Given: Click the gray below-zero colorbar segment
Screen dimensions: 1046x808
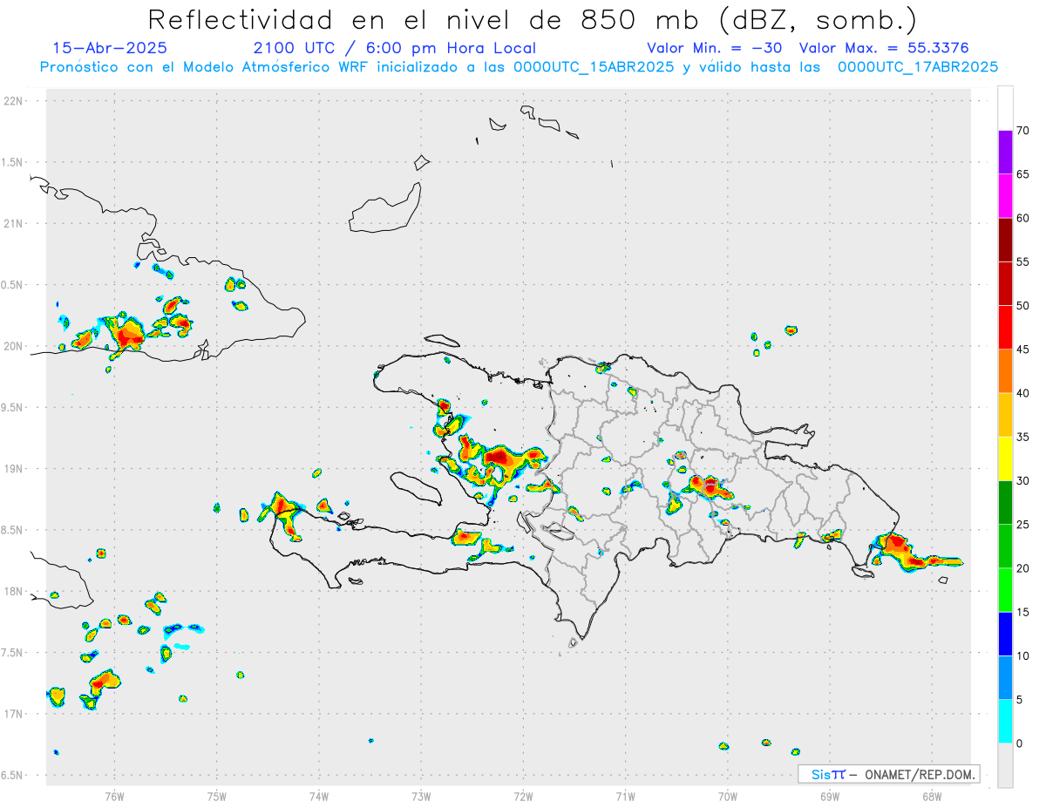Looking at the screenshot, I should 1005,765.
